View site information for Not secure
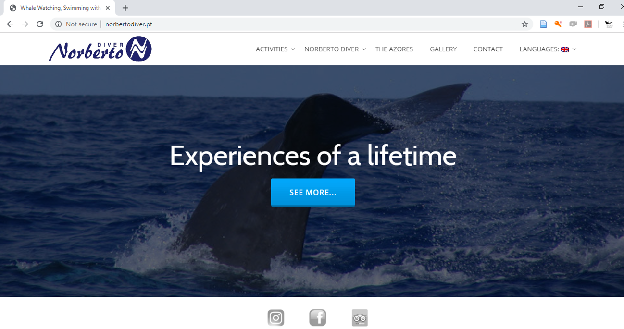The height and width of the screenshot is (329, 624). [76, 24]
